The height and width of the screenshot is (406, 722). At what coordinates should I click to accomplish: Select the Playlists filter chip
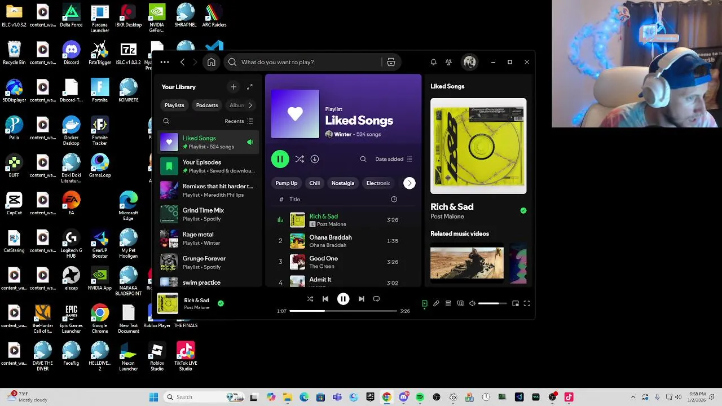click(x=174, y=105)
